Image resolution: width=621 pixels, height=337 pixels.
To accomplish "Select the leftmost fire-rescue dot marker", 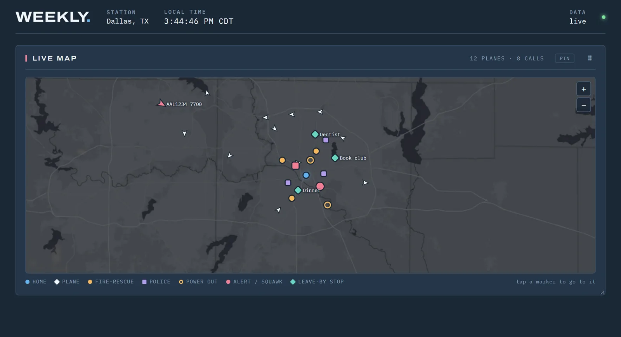I will tap(282, 160).
